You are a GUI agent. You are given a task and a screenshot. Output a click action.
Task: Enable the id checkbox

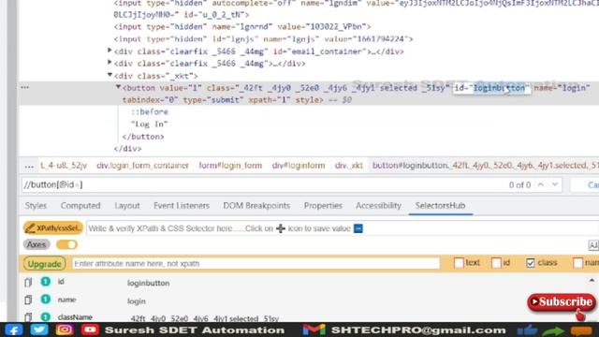tap(496, 263)
